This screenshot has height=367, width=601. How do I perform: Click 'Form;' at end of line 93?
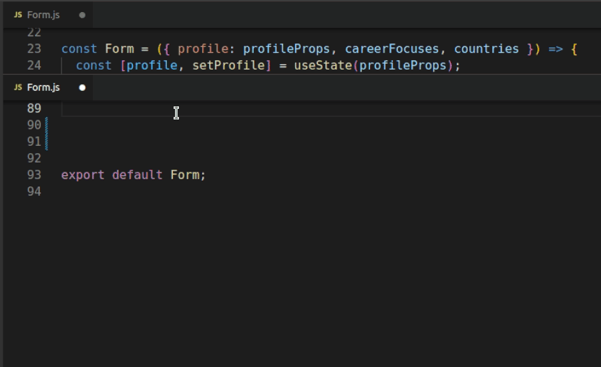click(x=188, y=175)
